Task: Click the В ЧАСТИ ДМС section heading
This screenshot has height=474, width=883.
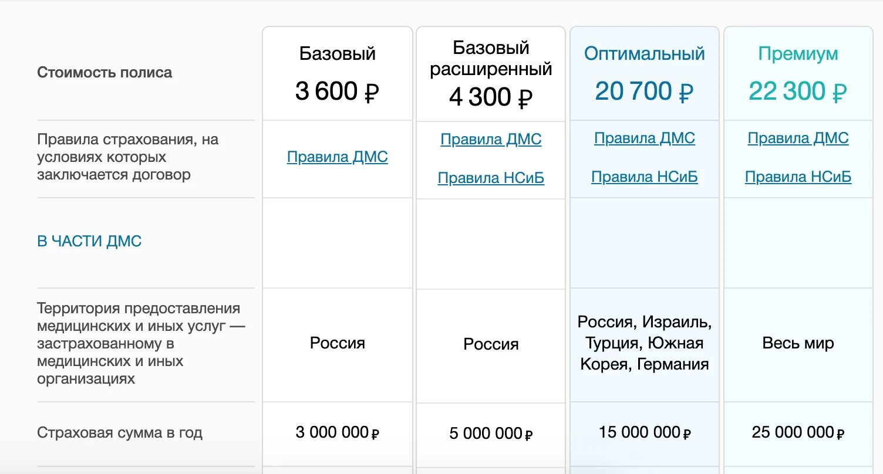Action: point(89,242)
